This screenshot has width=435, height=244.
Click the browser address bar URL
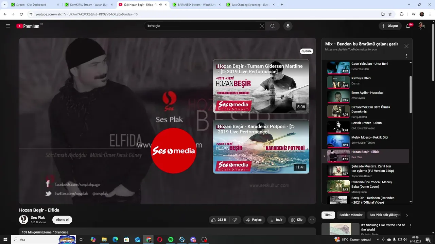pos(87,14)
